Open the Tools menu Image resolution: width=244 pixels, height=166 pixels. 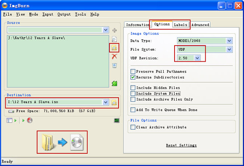pos(80,14)
